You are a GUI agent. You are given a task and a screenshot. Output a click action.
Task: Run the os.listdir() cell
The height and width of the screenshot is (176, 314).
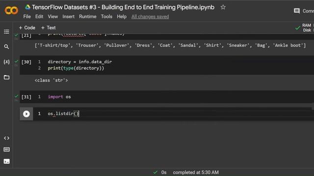coord(26,114)
